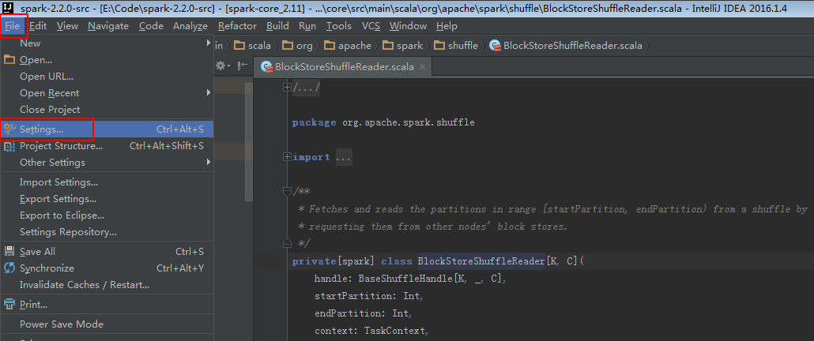
Task: Open the Window menu
Action: [409, 26]
